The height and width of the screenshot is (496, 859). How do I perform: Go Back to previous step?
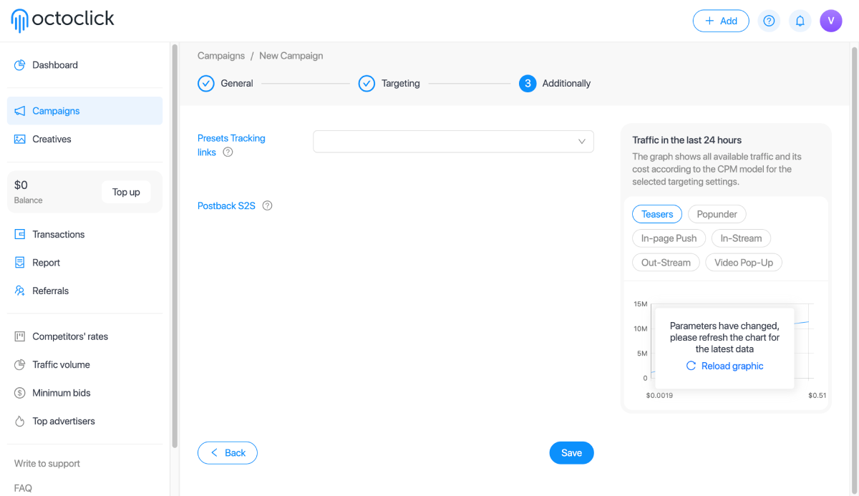coord(228,453)
